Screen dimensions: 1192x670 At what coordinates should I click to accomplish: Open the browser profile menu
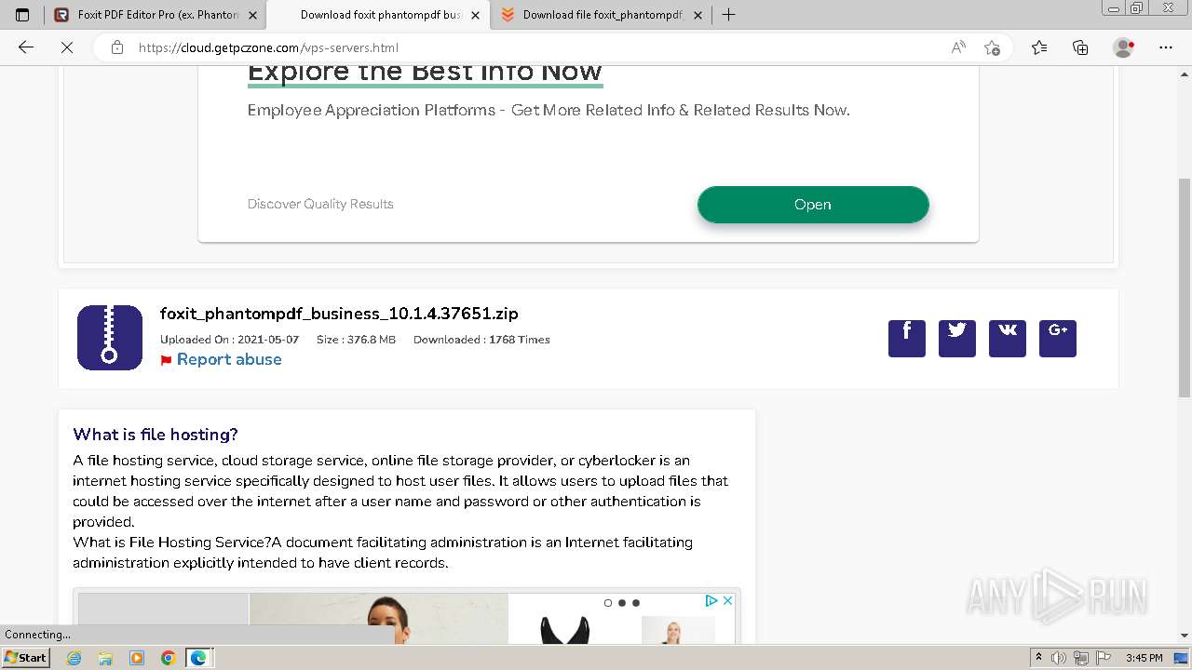1124,47
